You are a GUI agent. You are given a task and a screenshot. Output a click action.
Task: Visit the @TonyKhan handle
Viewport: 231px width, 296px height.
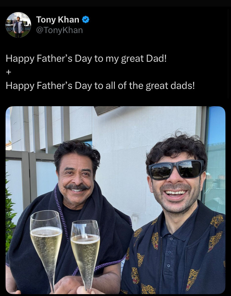[59, 30]
